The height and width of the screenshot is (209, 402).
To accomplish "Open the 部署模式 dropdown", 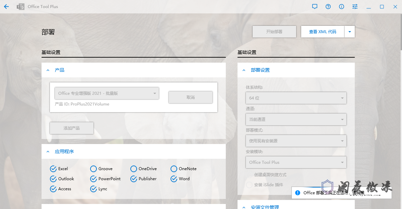I will [296, 141].
